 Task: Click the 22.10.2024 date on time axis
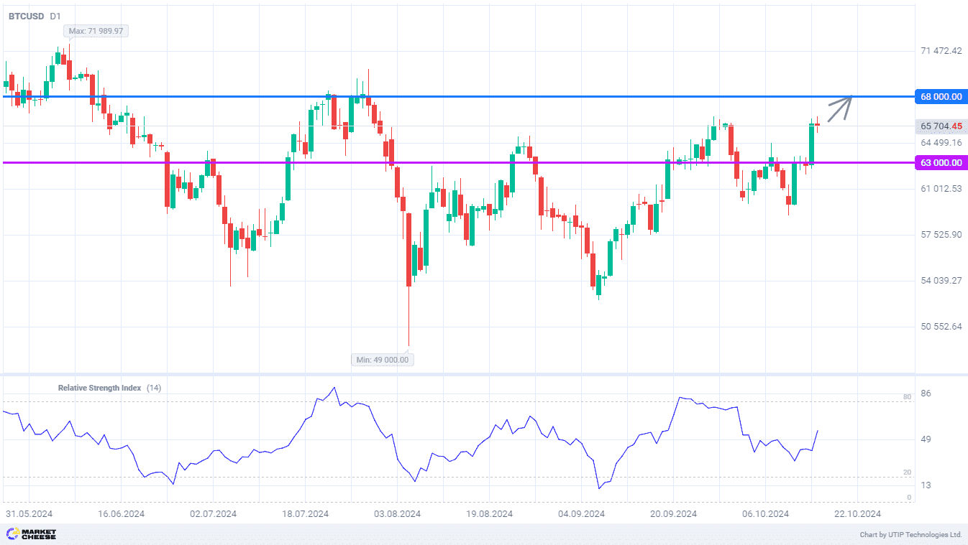coord(857,514)
